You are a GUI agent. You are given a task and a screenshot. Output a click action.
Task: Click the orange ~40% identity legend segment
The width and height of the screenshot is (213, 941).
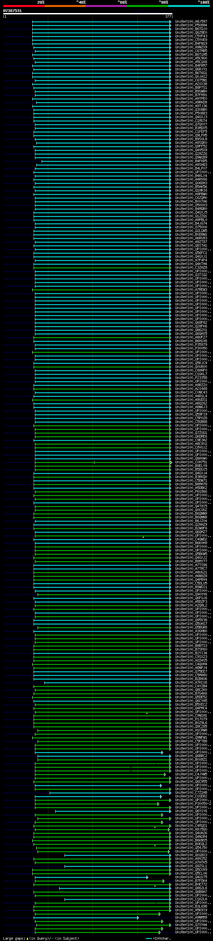click(x=65, y=6)
